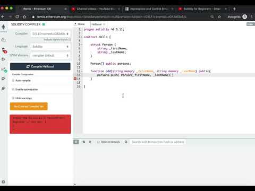Screen dimensions: 255x191
Task: Click the terminal transaction search field
Action: pos(158,142)
